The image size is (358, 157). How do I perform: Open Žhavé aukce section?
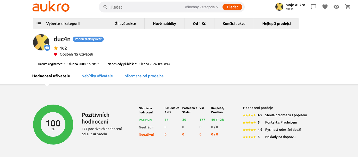126,24
